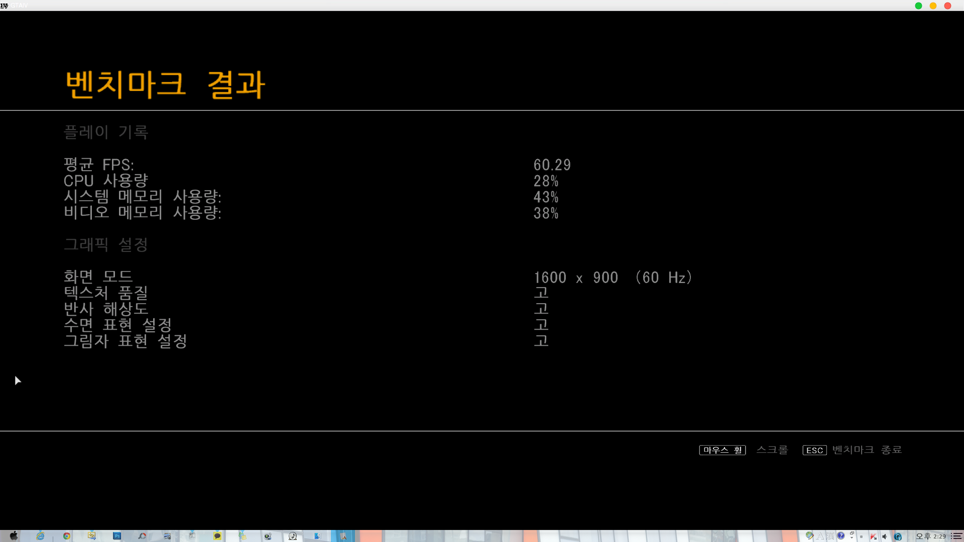
Task: Click the yellow window control button
Action: (x=933, y=6)
